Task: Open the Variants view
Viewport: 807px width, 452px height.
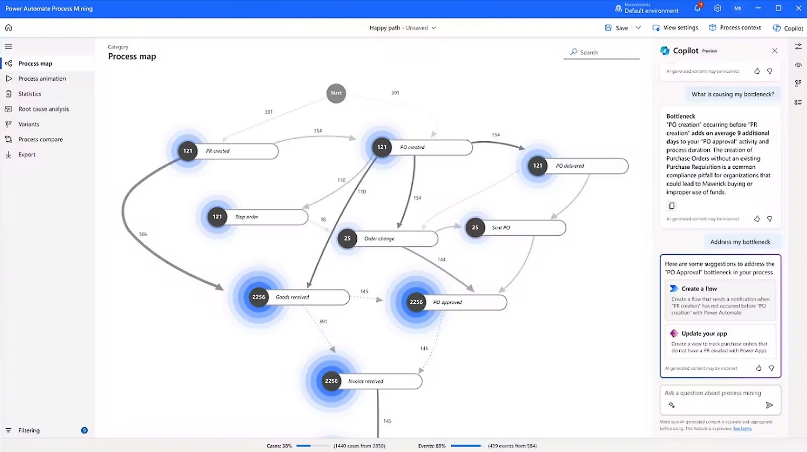Action: pyautogui.click(x=30, y=124)
